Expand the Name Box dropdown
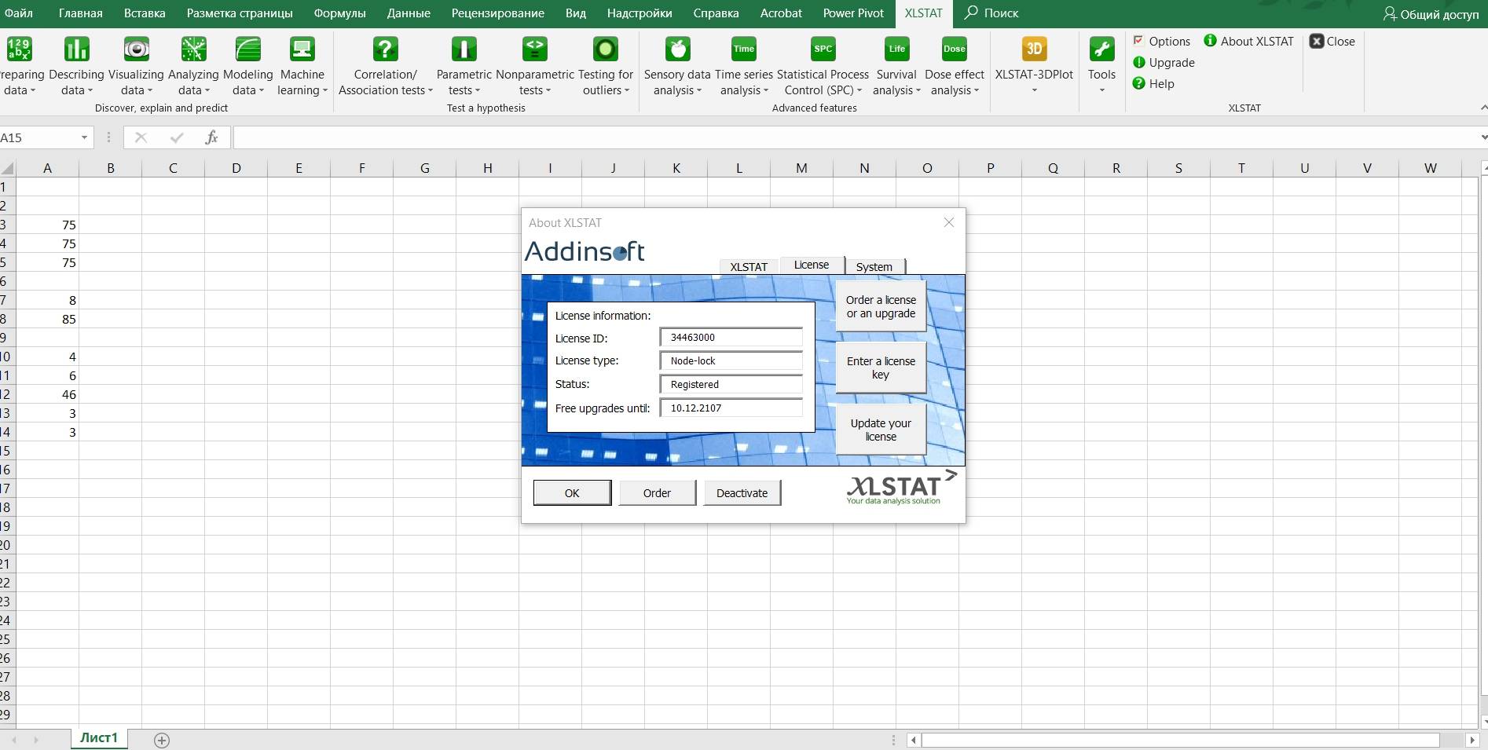Image resolution: width=1488 pixels, height=750 pixels. tap(84, 138)
